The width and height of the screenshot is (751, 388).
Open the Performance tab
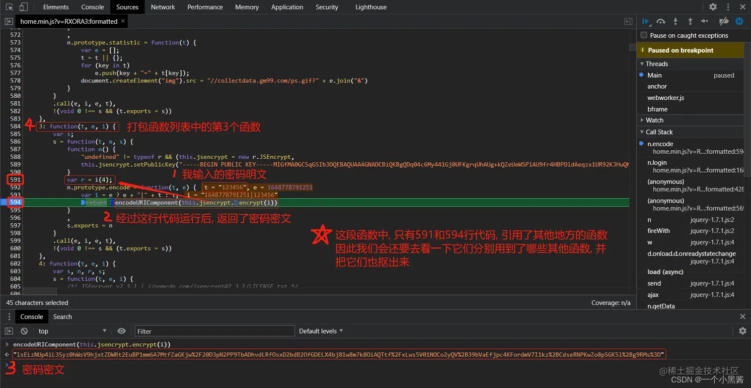[205, 7]
